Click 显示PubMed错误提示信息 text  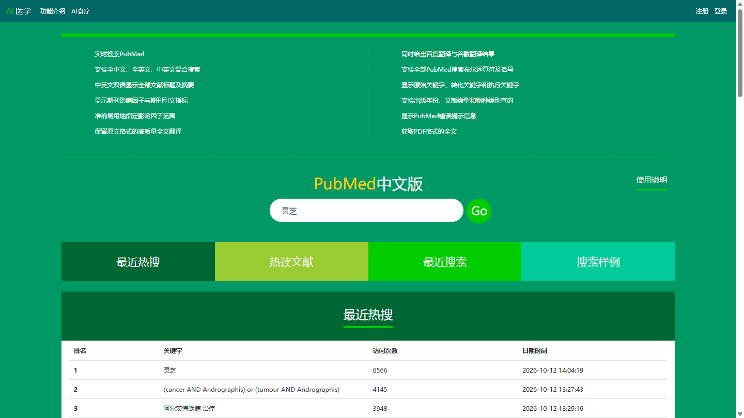click(x=439, y=116)
